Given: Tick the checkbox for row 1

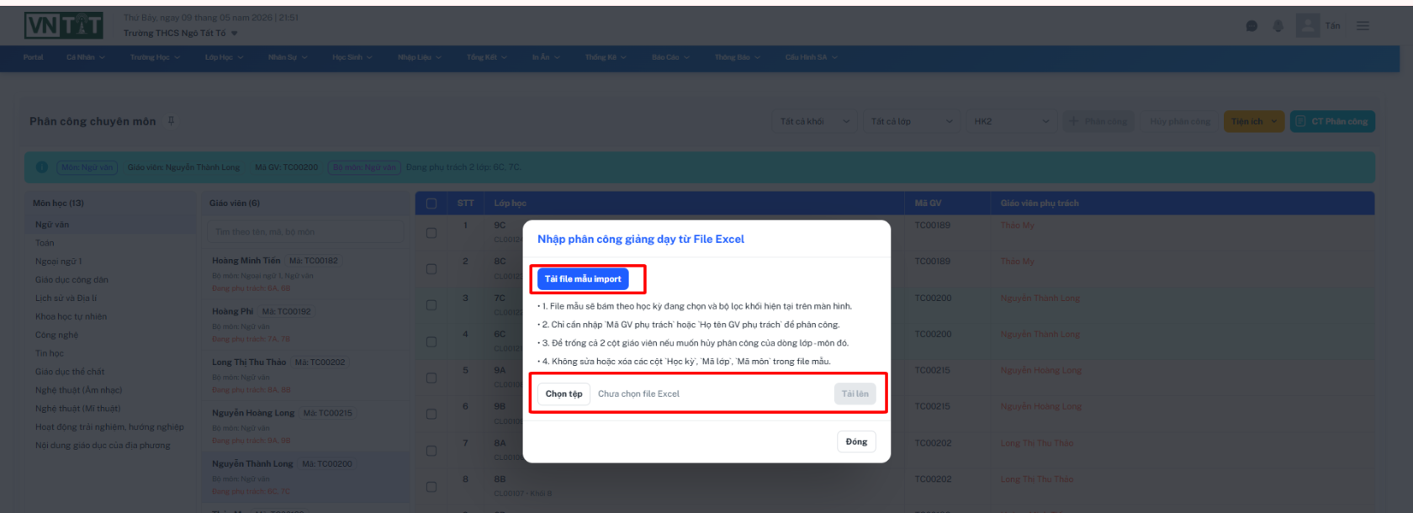Looking at the screenshot, I should point(431,233).
